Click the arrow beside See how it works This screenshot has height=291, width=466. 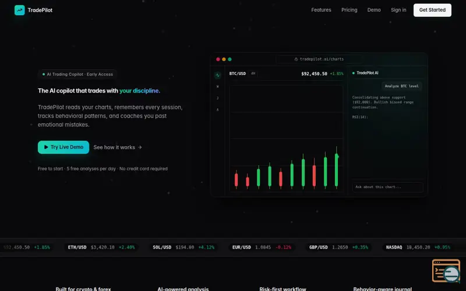pos(140,147)
